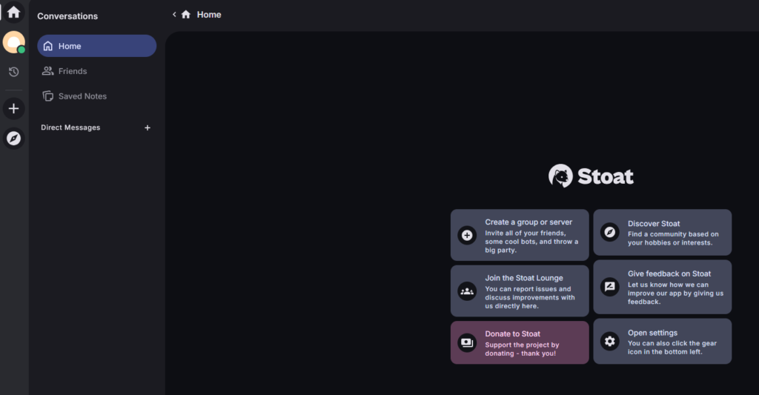Image resolution: width=759 pixels, height=395 pixels.
Task: Collapse sidebar using the chevron beside Home
Action: point(174,14)
